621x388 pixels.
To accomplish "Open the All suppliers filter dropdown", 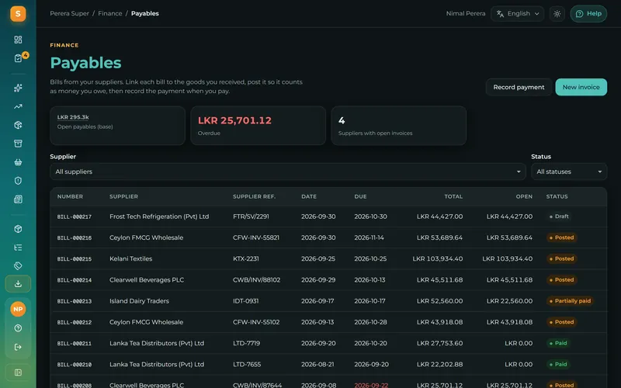I will (x=287, y=171).
